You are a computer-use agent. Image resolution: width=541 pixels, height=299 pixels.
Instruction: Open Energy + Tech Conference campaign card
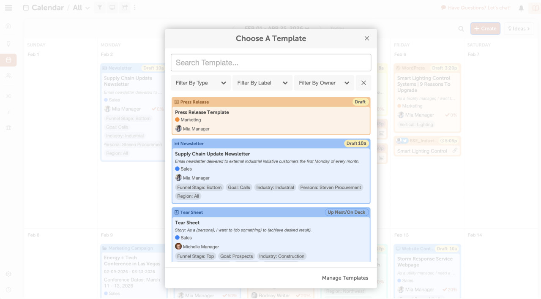[133, 270]
